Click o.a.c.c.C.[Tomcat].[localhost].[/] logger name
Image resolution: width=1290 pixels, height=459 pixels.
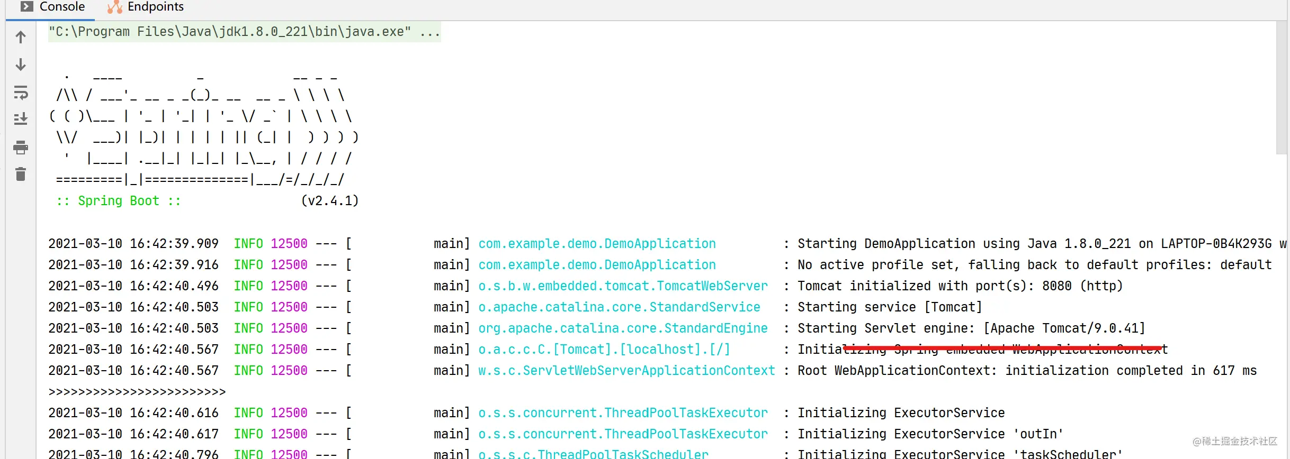click(x=604, y=350)
